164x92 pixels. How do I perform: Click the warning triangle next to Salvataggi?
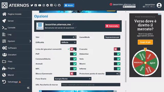[20, 82]
